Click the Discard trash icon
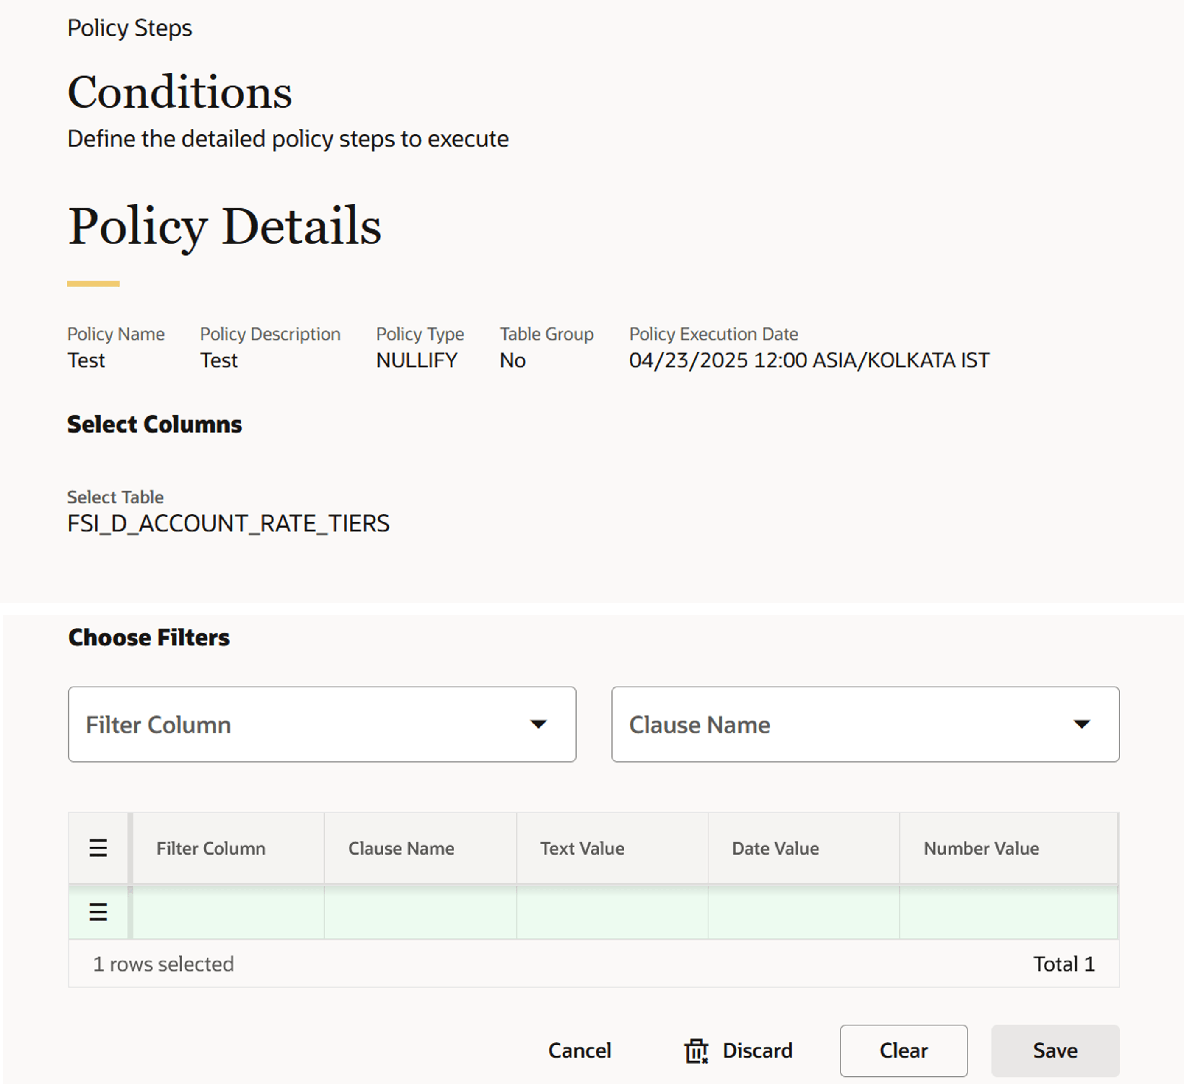The width and height of the screenshot is (1184, 1084). (697, 1050)
